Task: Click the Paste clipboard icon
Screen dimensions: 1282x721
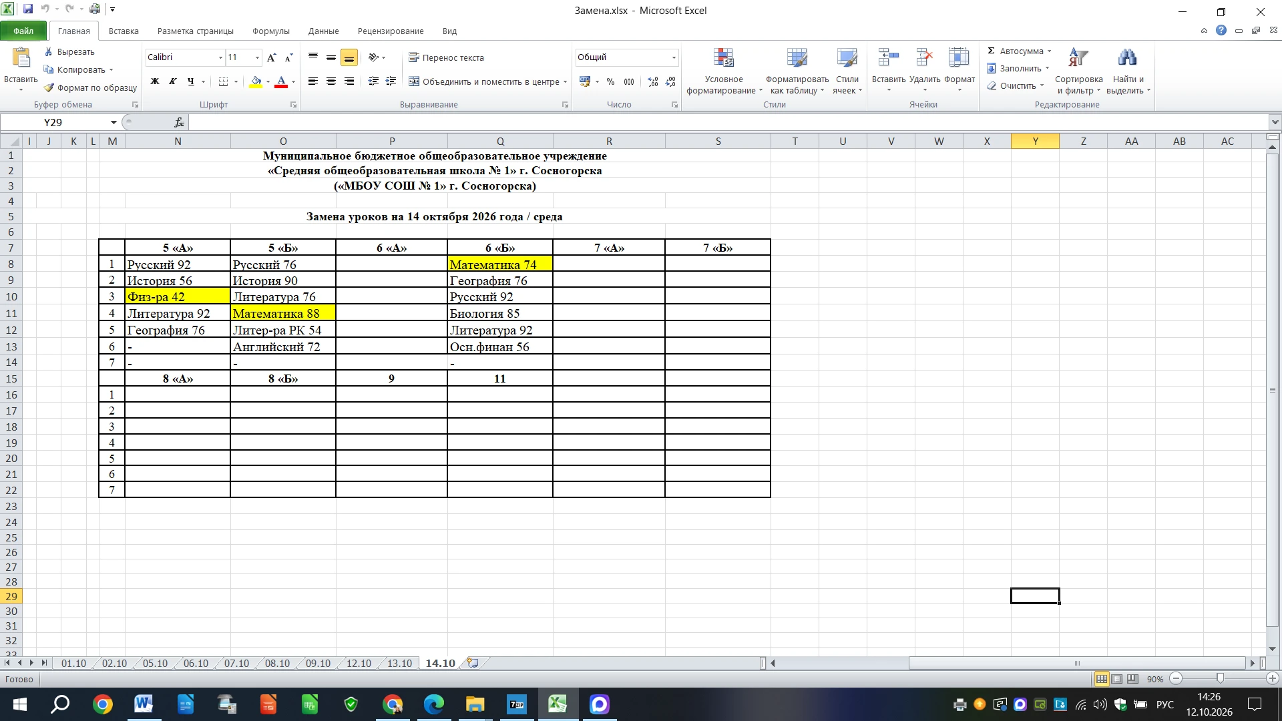Action: tap(21, 58)
